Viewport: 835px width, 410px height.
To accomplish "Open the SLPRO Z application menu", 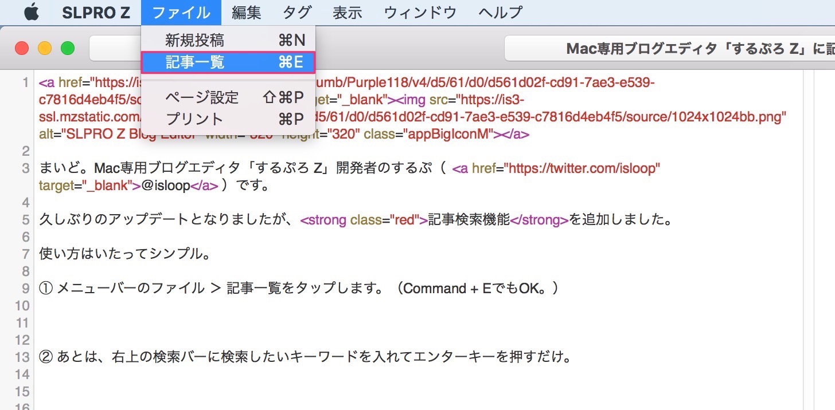I will [x=96, y=12].
